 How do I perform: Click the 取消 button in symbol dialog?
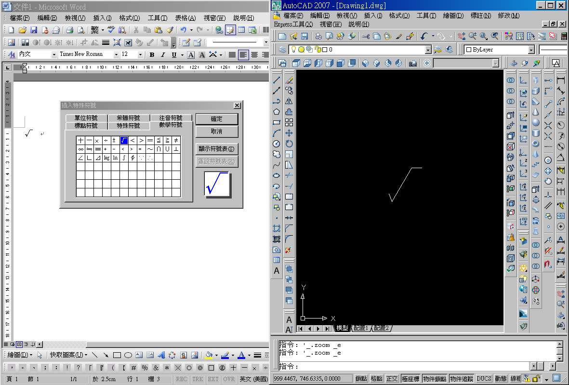tap(217, 132)
